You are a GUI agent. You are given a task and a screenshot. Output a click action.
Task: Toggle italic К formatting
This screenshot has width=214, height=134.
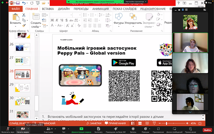(x=57, y=20)
